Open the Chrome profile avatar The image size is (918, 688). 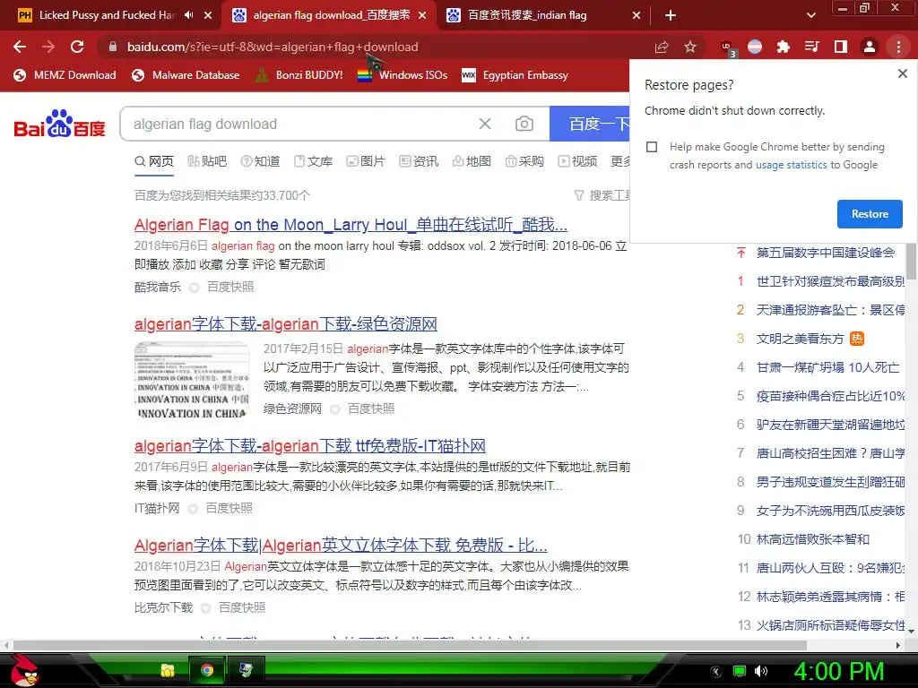[x=870, y=47]
